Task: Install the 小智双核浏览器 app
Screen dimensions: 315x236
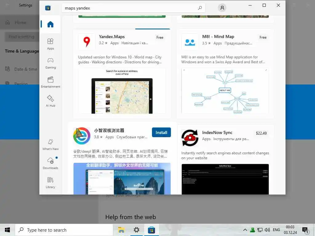Action: click(161, 132)
